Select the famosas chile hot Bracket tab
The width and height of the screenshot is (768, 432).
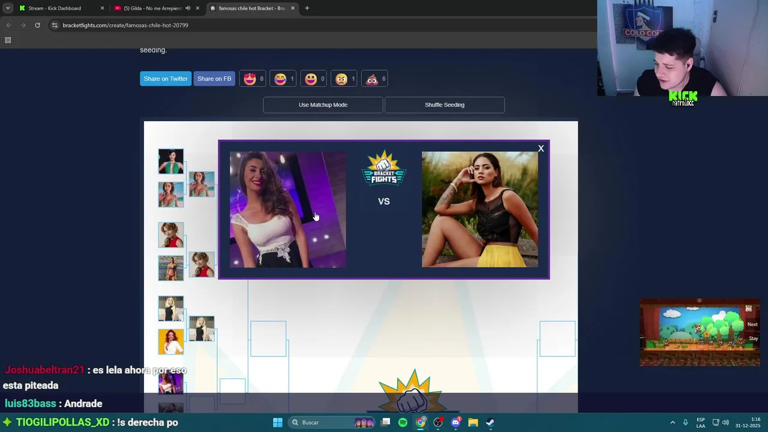point(253,8)
